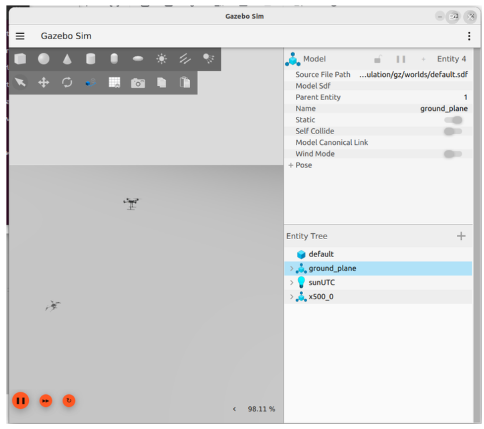The width and height of the screenshot is (484, 429).
Task: Activate the rotate mode tool
Action: [x=67, y=82]
